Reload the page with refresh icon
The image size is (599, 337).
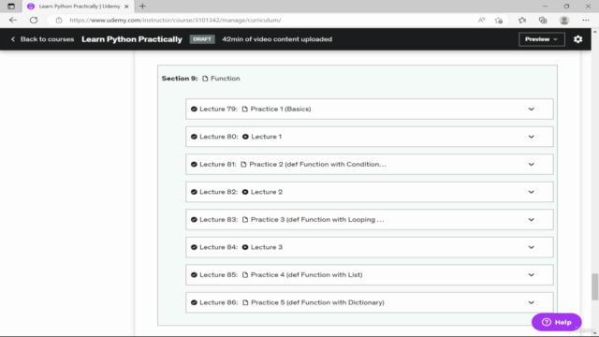(34, 20)
